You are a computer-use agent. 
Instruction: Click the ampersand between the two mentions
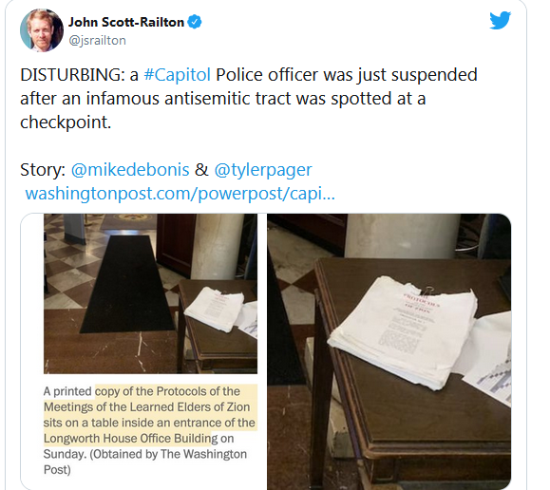[x=201, y=170]
